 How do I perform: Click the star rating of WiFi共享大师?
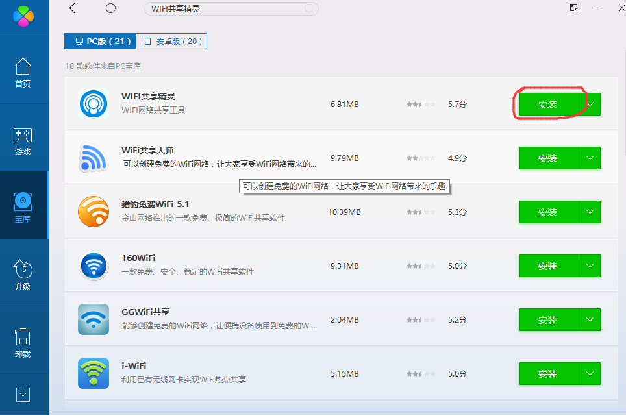coord(421,158)
